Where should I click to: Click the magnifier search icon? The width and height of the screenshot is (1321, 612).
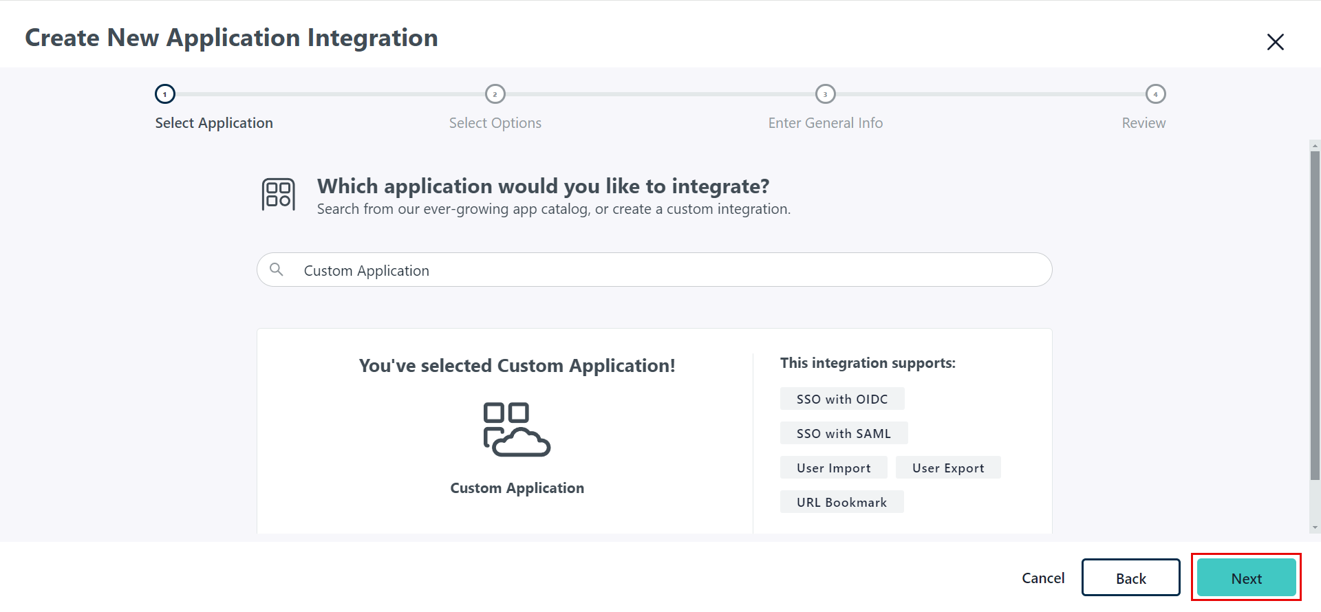point(277,270)
